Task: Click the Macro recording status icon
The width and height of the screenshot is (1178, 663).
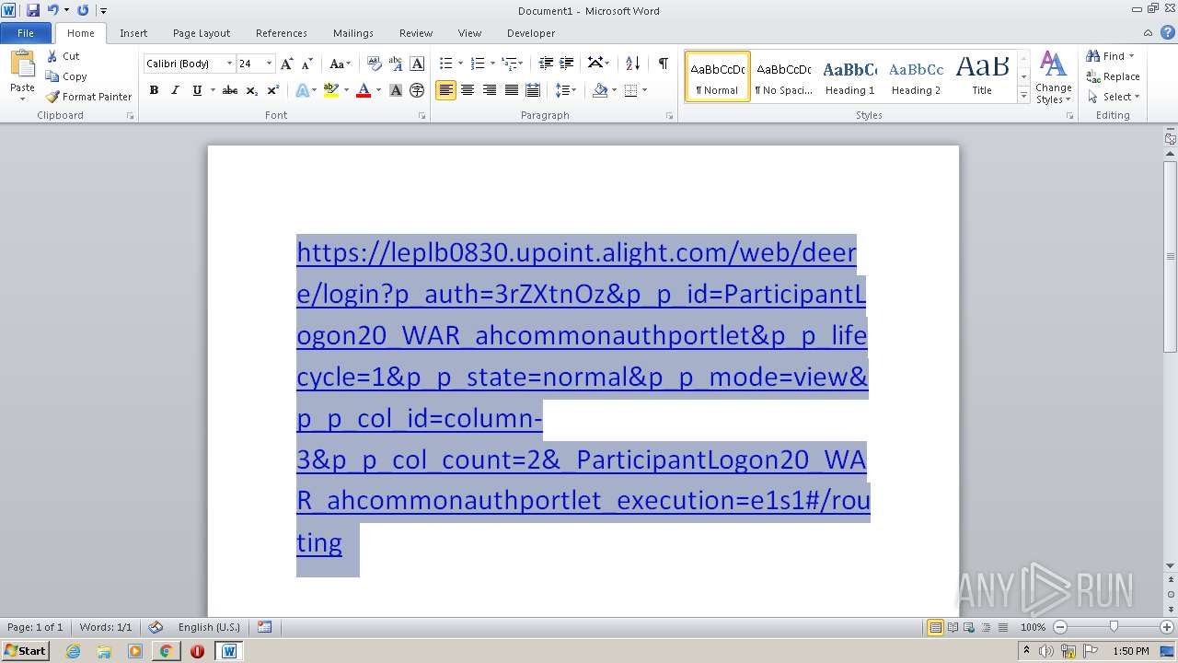Action: 265,627
